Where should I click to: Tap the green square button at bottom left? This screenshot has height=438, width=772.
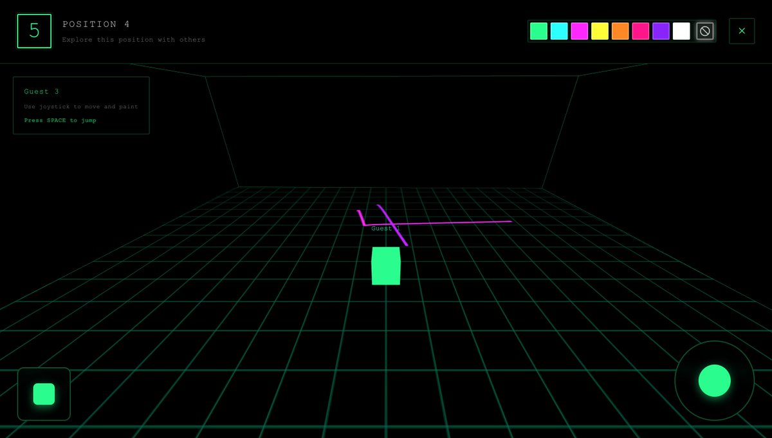(44, 394)
